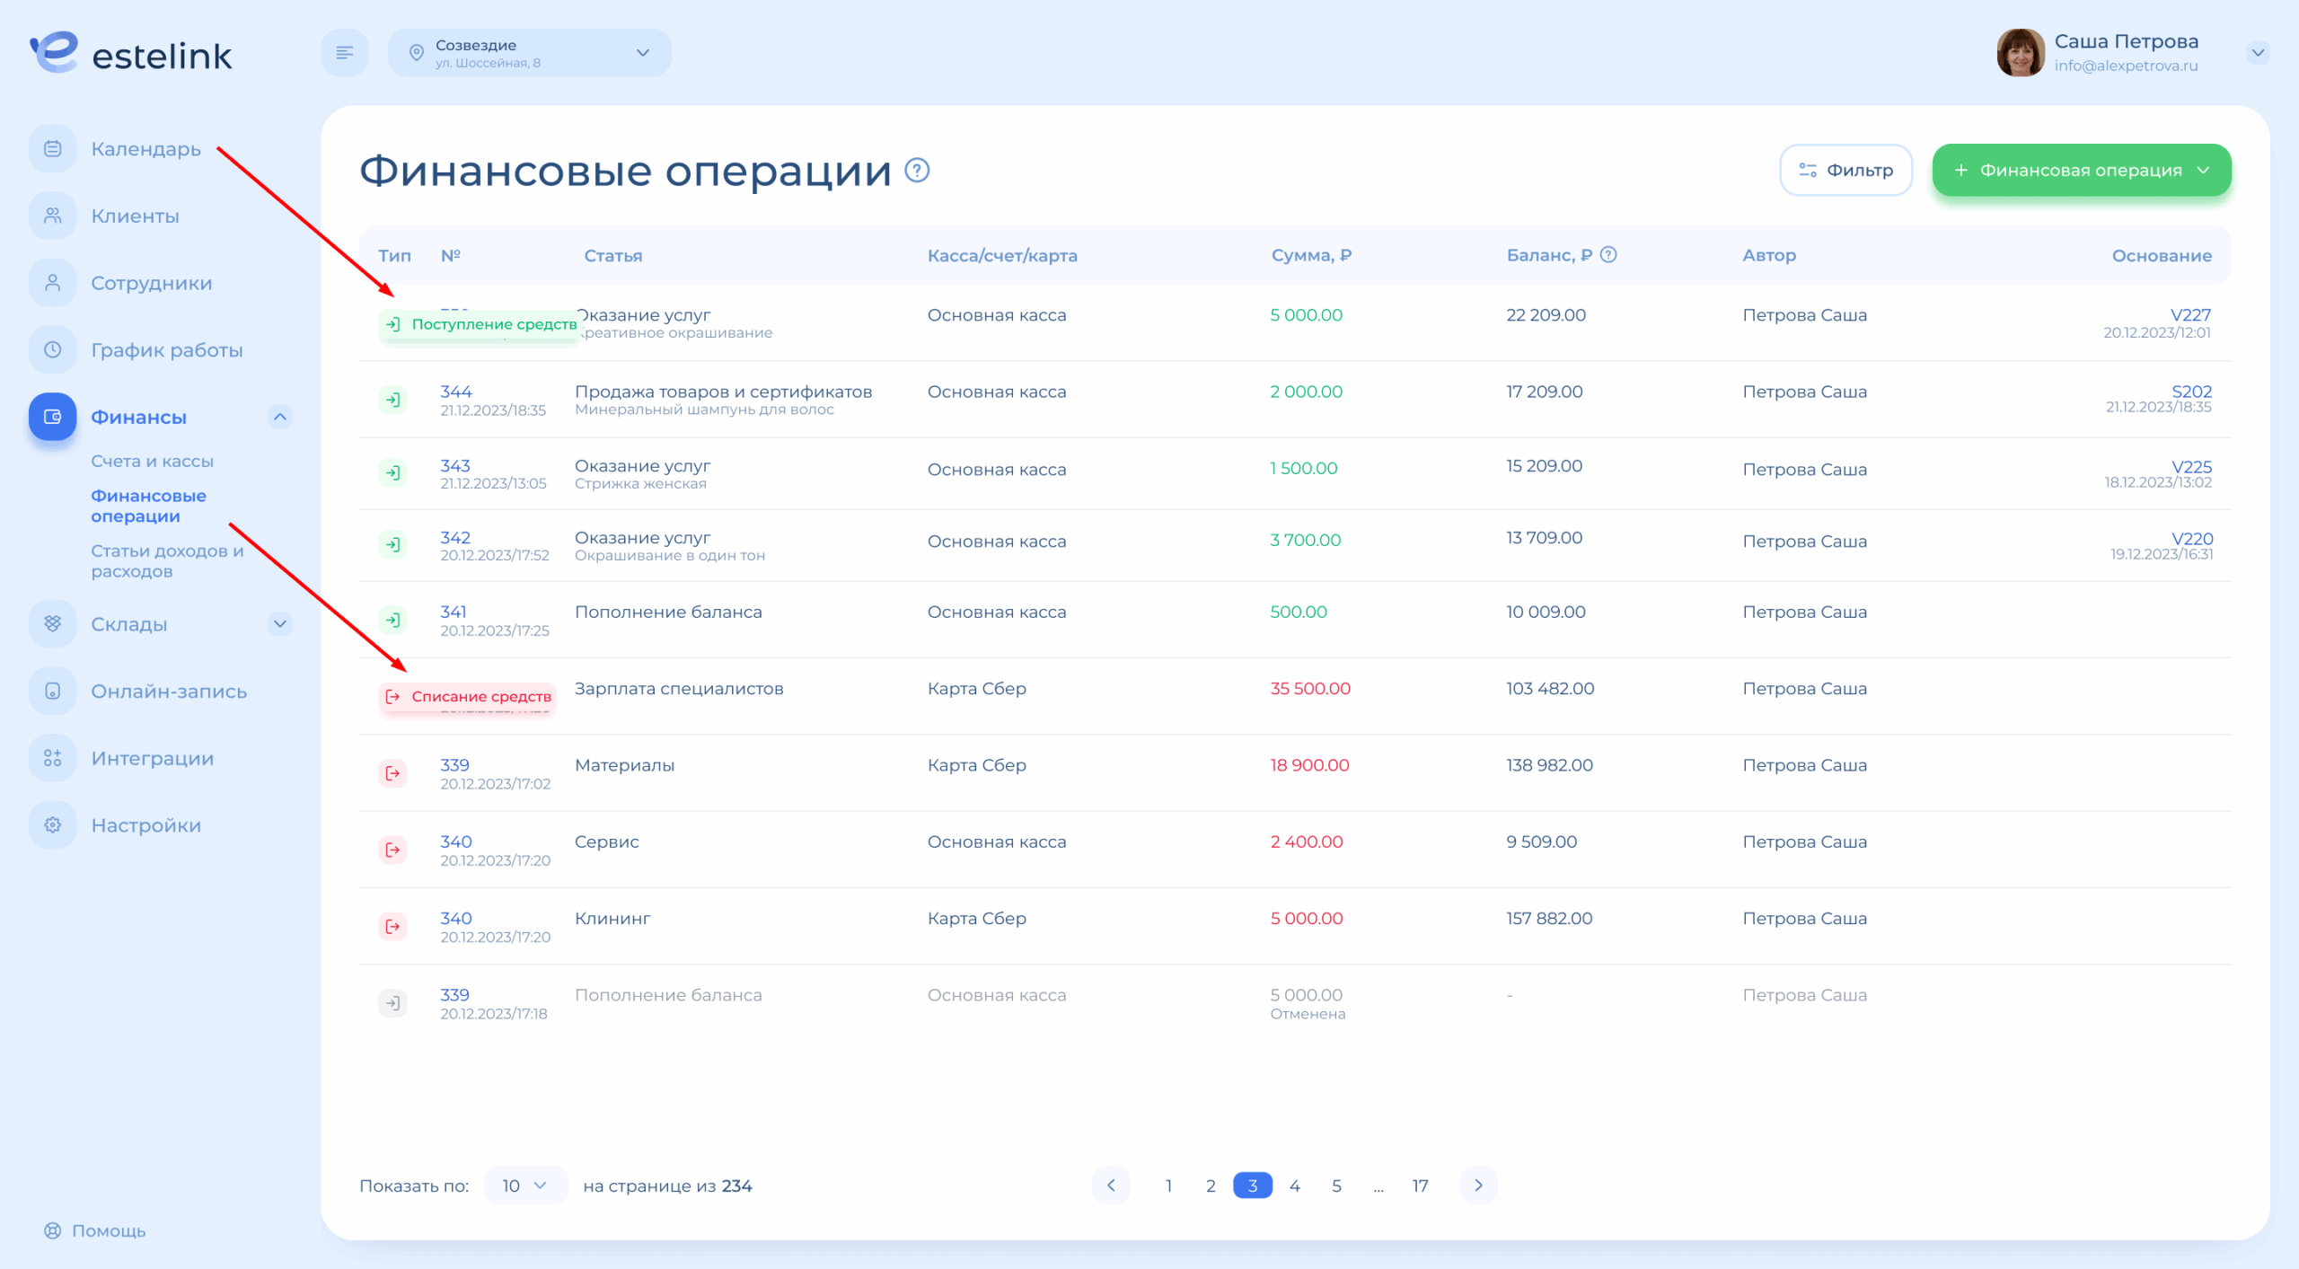Image resolution: width=2299 pixels, height=1269 pixels.
Task: Open the Клиенты sidebar icon
Action: [x=53, y=216]
